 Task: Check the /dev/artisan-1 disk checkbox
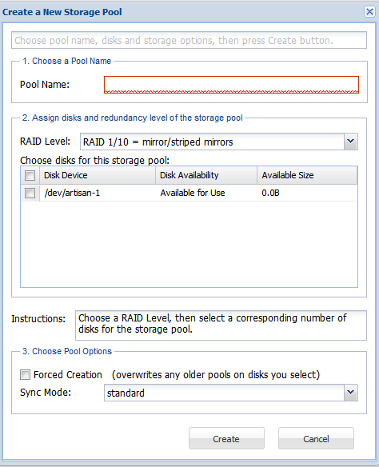point(30,193)
